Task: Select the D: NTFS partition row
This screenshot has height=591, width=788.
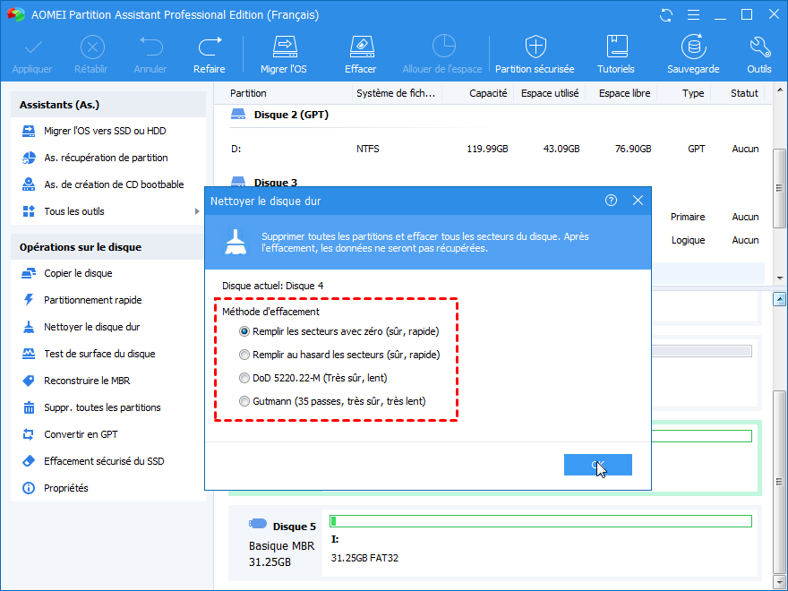Action: coord(495,149)
